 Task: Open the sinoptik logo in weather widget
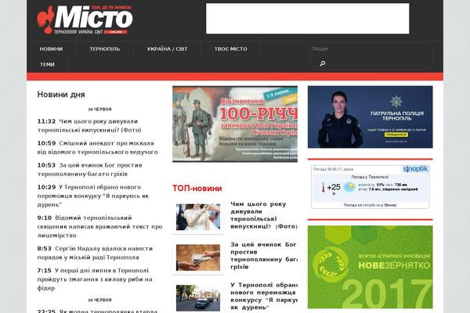tap(415, 169)
